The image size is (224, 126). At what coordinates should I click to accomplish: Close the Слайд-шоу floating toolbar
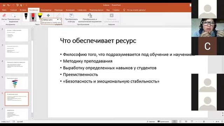(x=60, y=20)
